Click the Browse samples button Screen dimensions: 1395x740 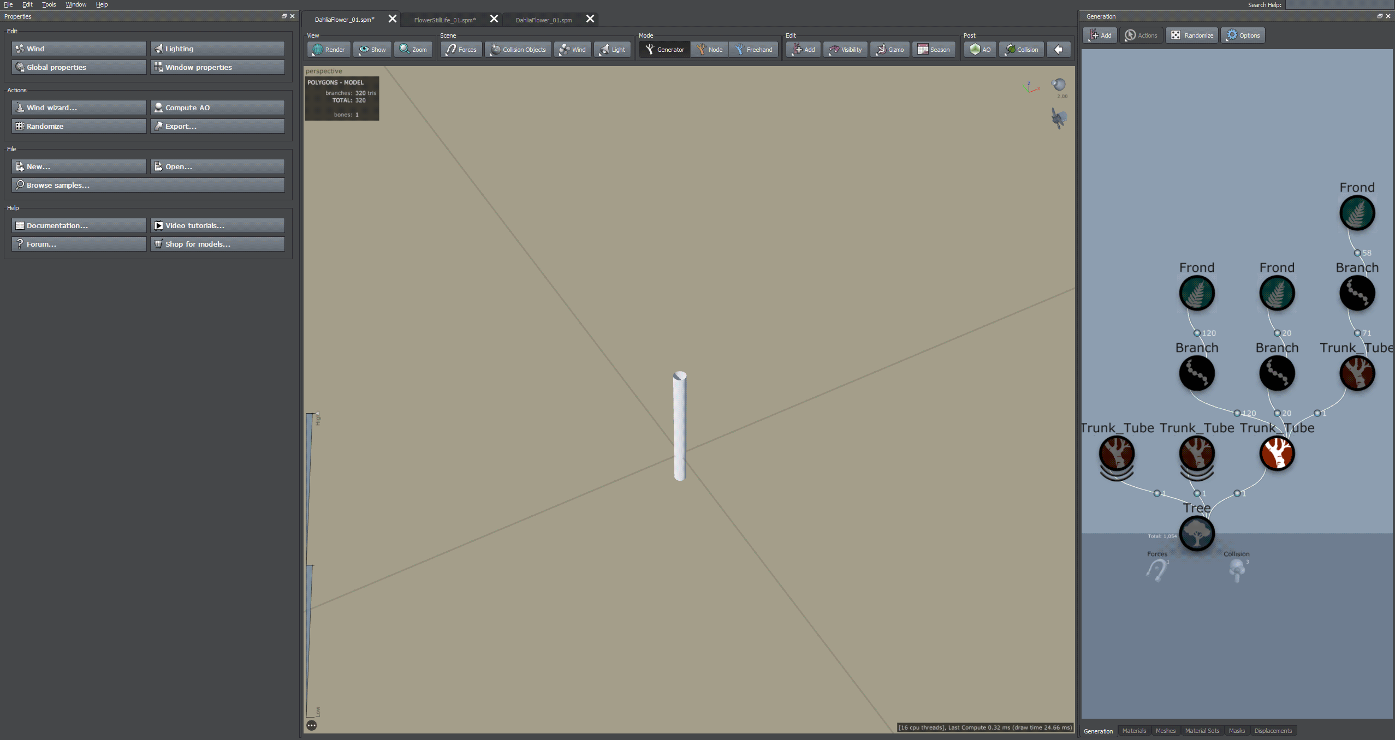(x=148, y=185)
